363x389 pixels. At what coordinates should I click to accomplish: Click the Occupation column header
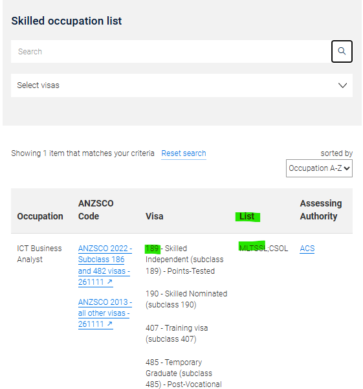coord(40,216)
